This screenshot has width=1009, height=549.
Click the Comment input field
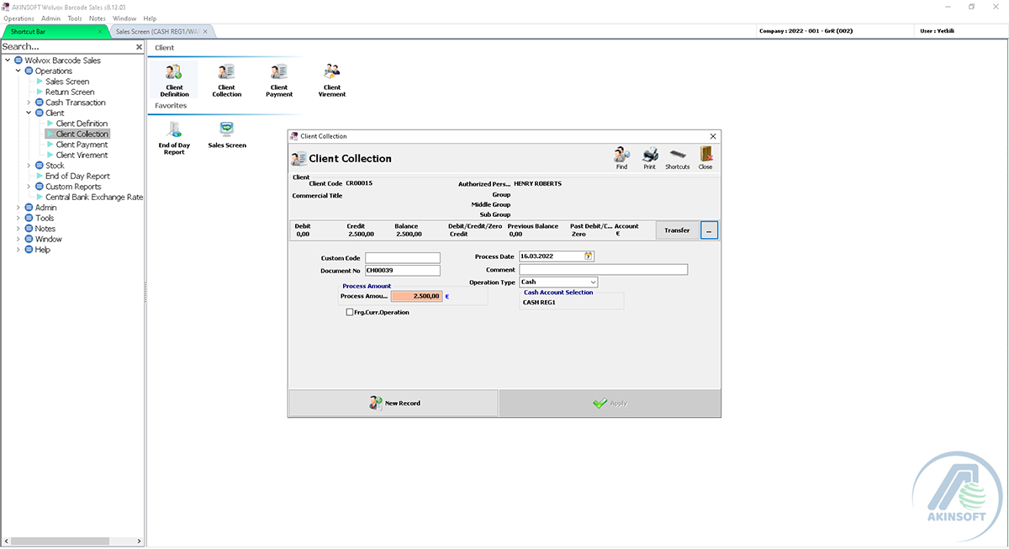tap(603, 270)
